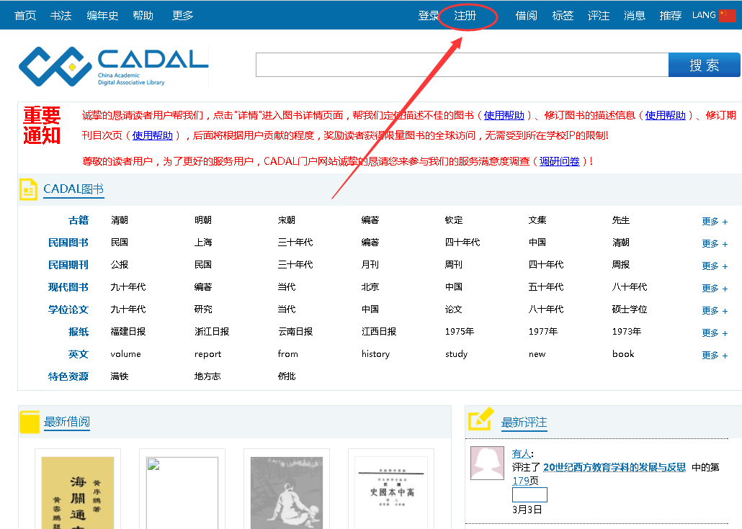
Task: Open 使用帮助 link after 修订期刊目次页
Action: coord(153,136)
